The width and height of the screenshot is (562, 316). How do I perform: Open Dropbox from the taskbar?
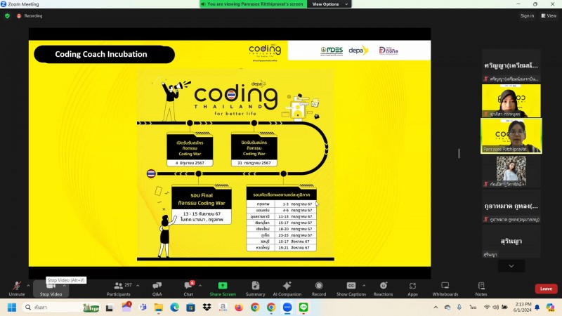(207, 308)
